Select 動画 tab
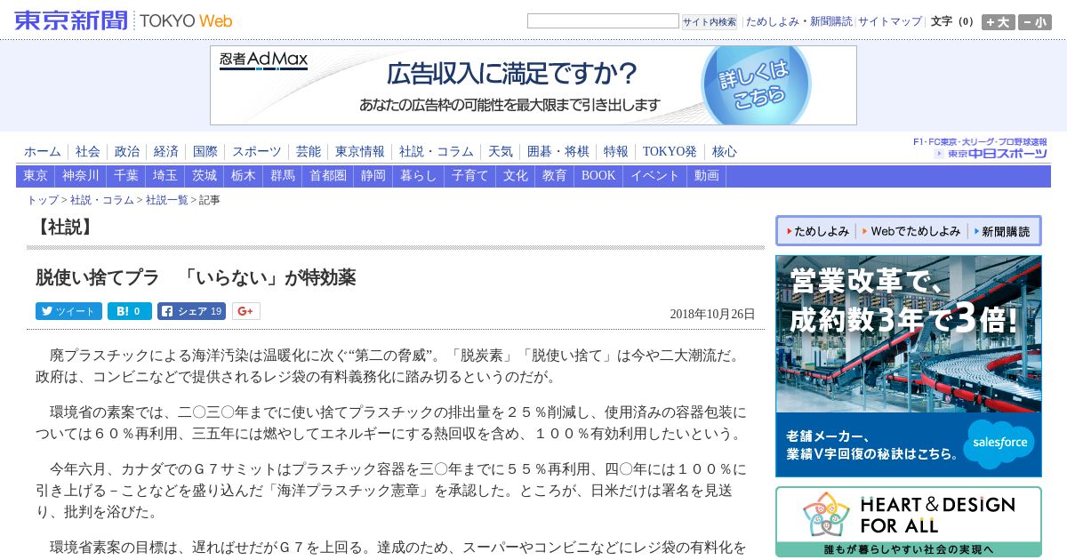This screenshot has width=1067, height=560. pyautogui.click(x=707, y=176)
